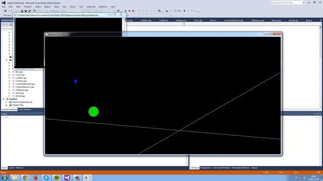Viewport: 323px width, 181px height.
Task: Open File Explorer from the taskbar
Action: tap(15, 177)
